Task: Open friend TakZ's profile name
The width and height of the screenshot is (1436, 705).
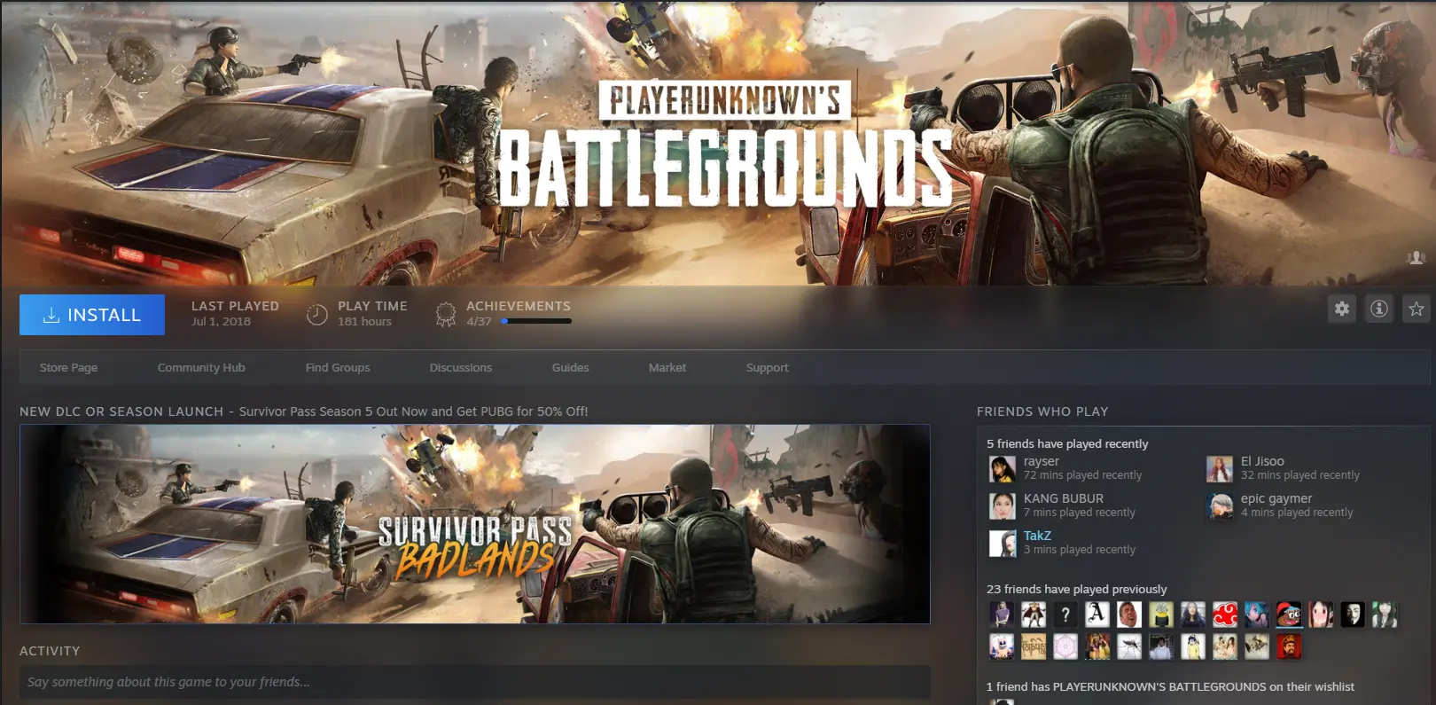Action: (1037, 536)
